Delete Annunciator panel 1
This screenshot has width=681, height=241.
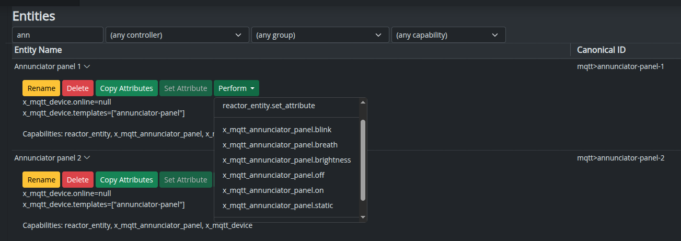click(78, 88)
